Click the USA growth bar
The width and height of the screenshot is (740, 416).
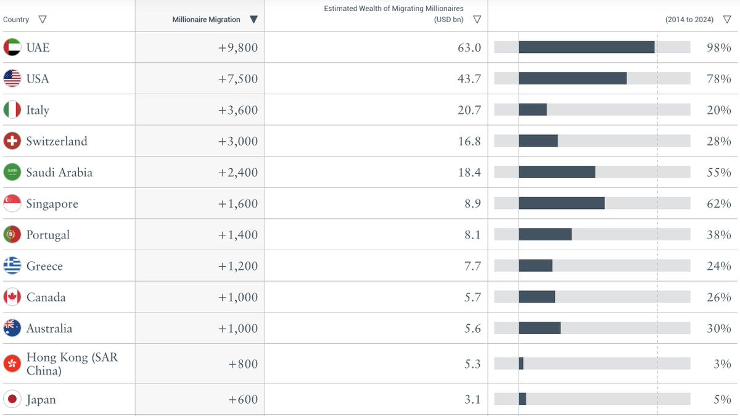coord(573,79)
